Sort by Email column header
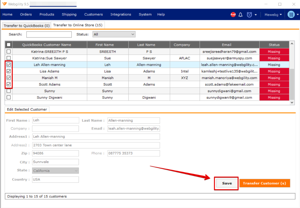 (x=229, y=45)
